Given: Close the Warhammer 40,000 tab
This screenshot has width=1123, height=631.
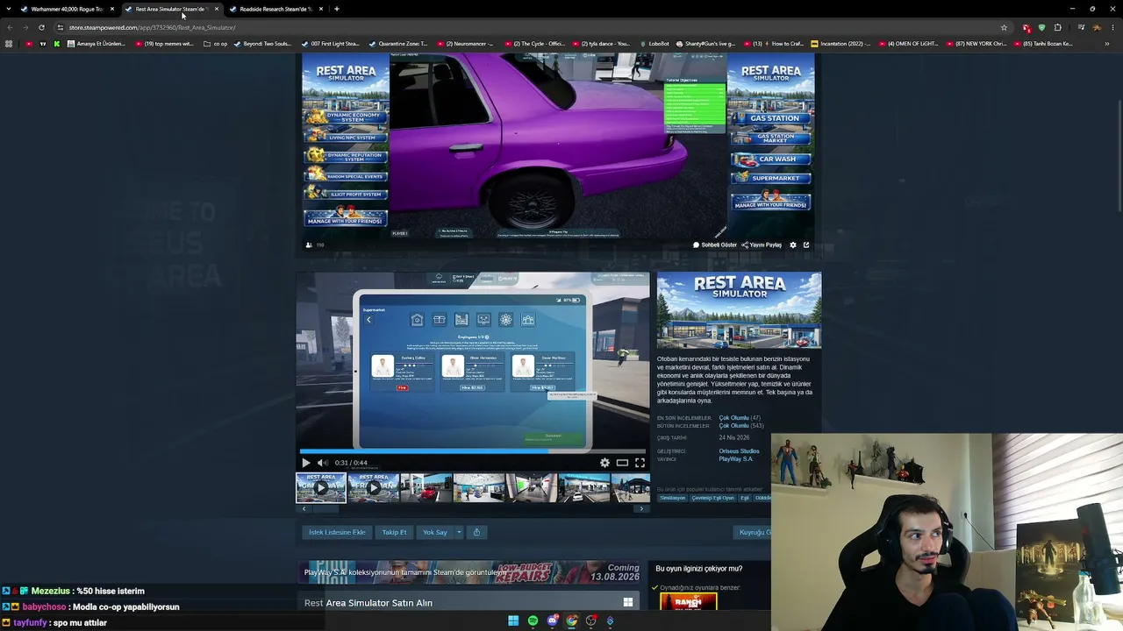Looking at the screenshot, I should [x=112, y=9].
